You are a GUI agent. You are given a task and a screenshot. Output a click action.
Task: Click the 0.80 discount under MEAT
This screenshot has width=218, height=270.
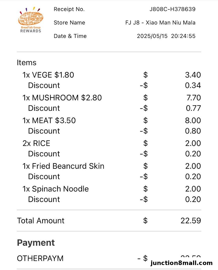pos(193,131)
